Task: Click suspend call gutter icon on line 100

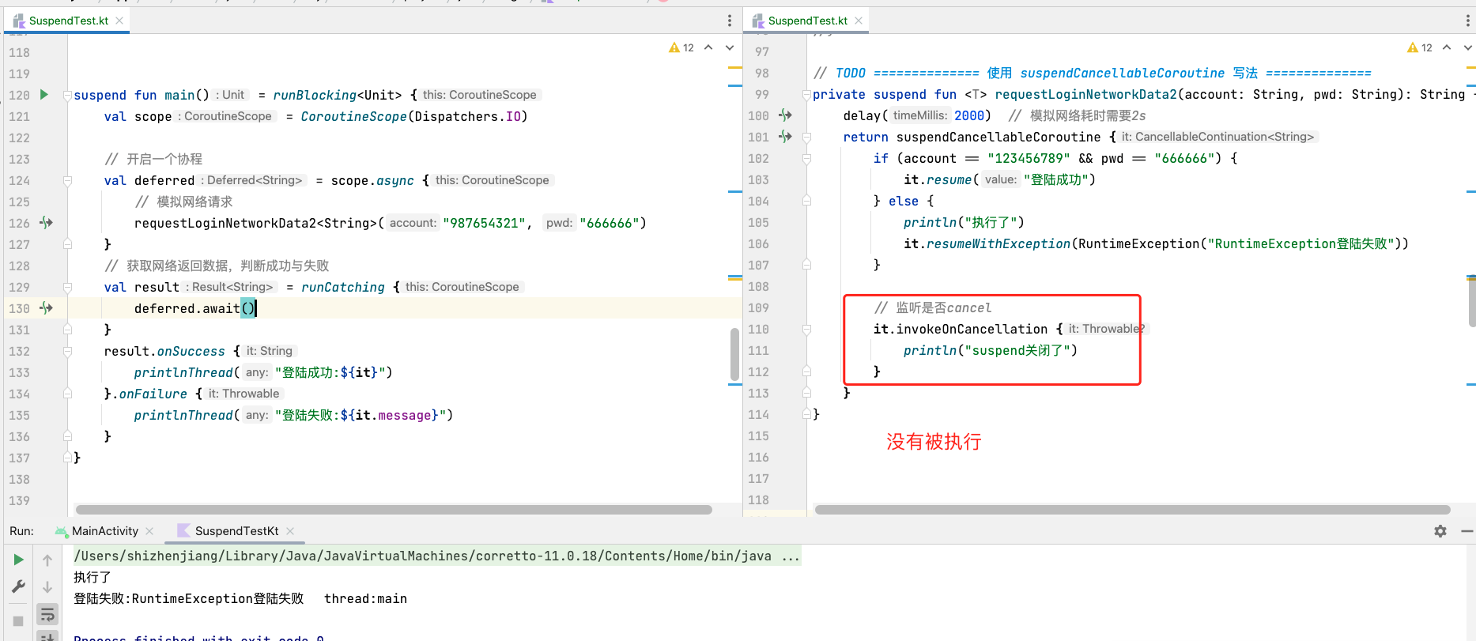Action: [785, 115]
